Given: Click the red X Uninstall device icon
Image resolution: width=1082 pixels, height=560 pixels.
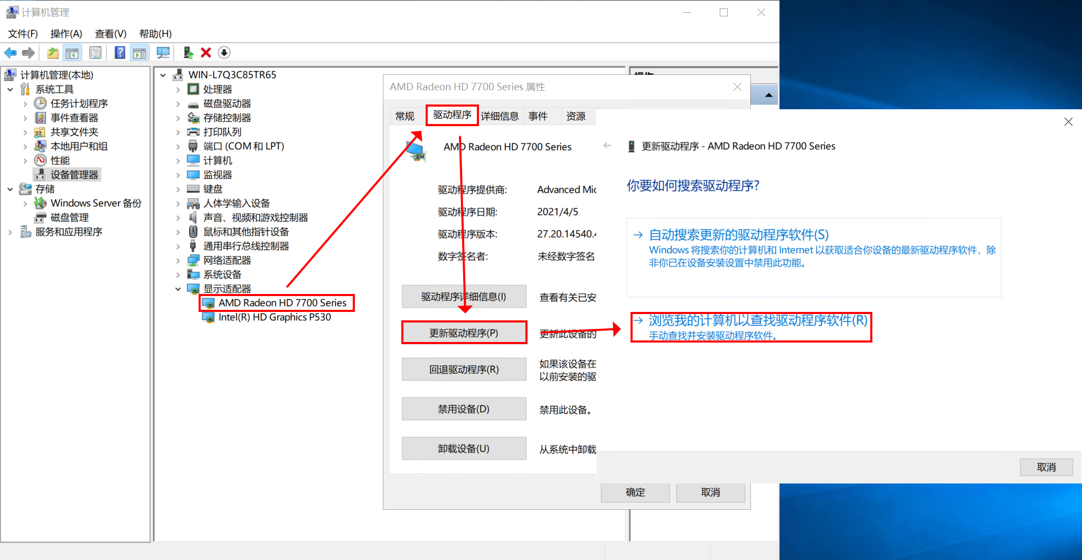Looking at the screenshot, I should point(206,53).
